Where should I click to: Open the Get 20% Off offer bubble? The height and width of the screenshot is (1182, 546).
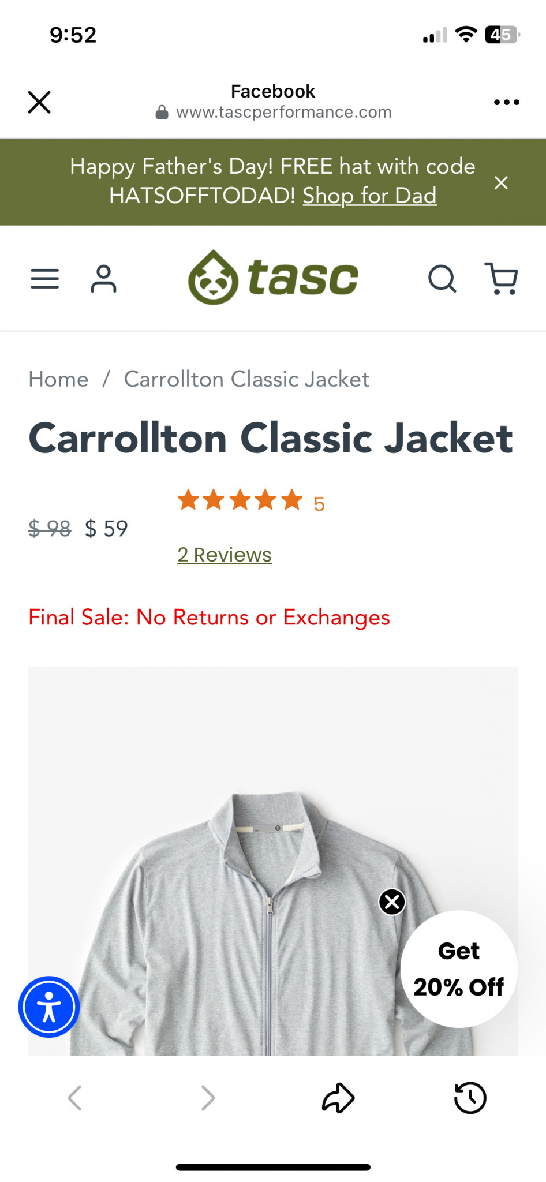tap(459, 969)
